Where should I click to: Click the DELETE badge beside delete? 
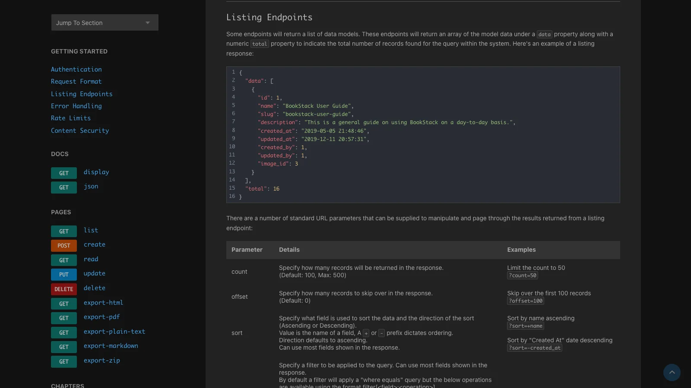tap(64, 289)
